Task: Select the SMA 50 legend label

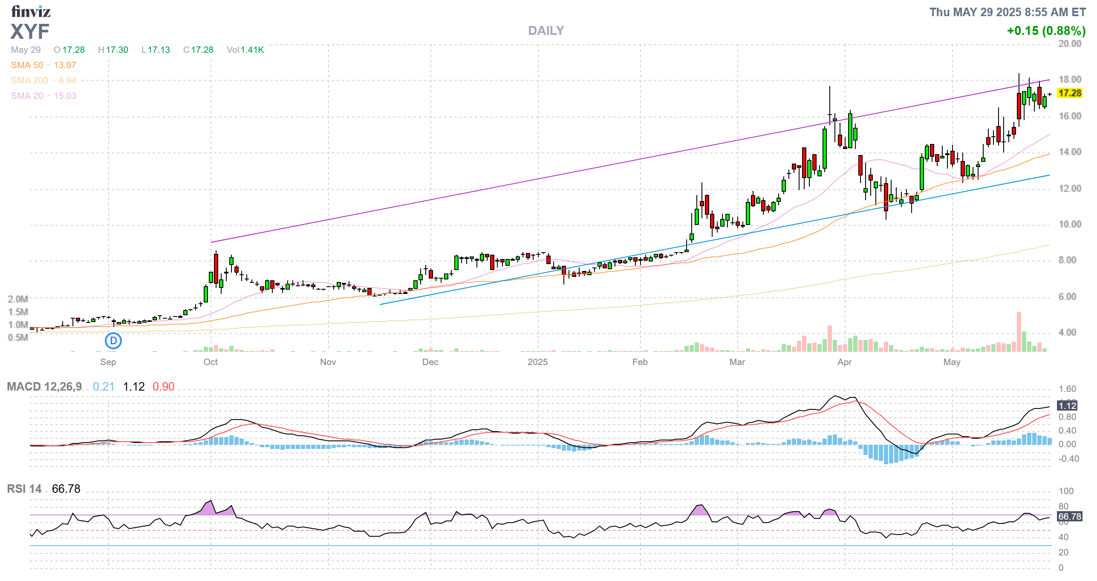Action: (27, 65)
